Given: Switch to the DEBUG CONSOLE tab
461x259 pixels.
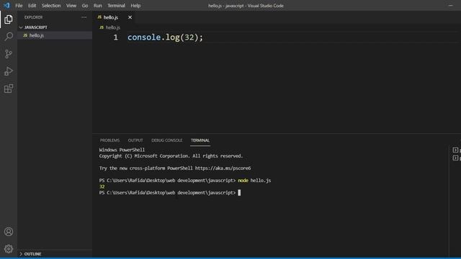Looking at the screenshot, I should point(166,140).
